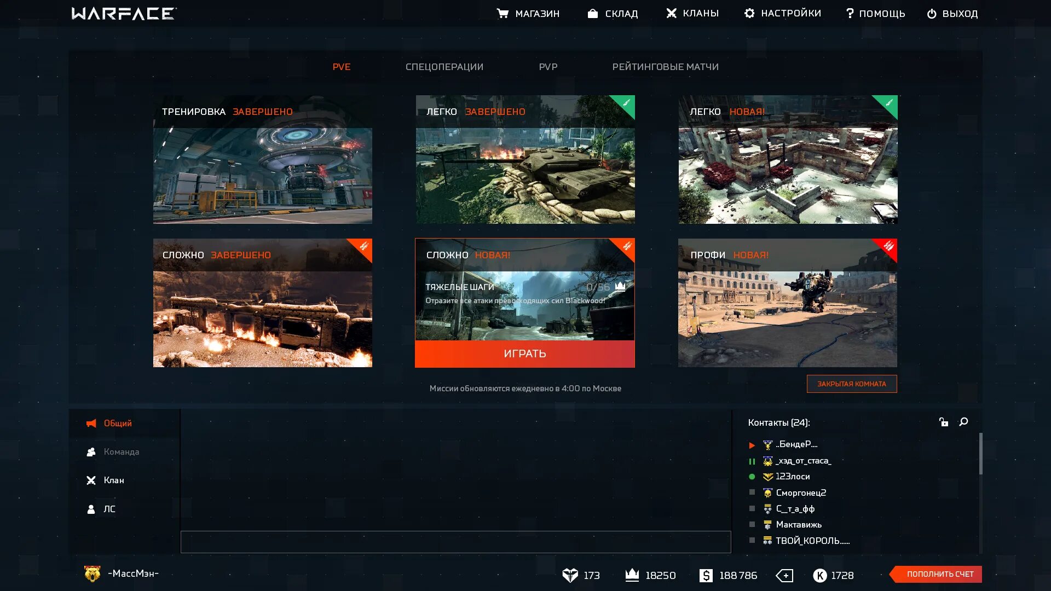1051x591 pixels.
Task: Click the play status arrow for ..БендеР....
Action: (752, 445)
